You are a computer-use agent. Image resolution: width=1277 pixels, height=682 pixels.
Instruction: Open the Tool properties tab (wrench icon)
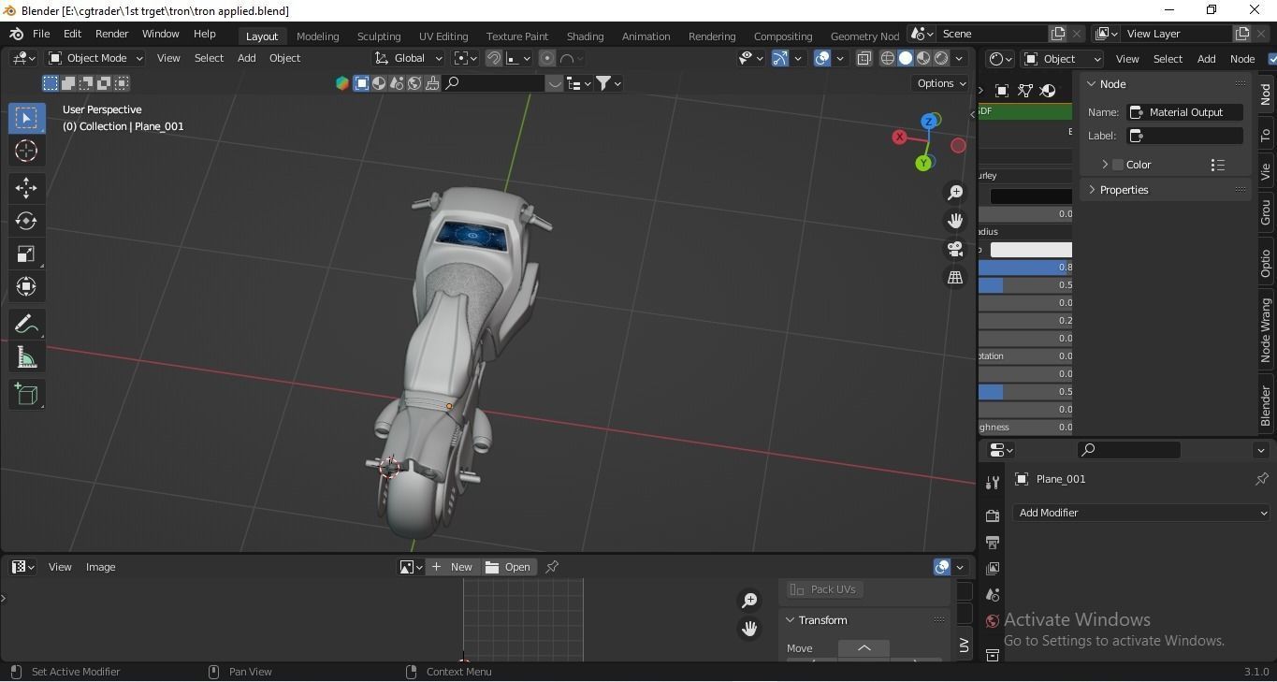click(x=993, y=483)
